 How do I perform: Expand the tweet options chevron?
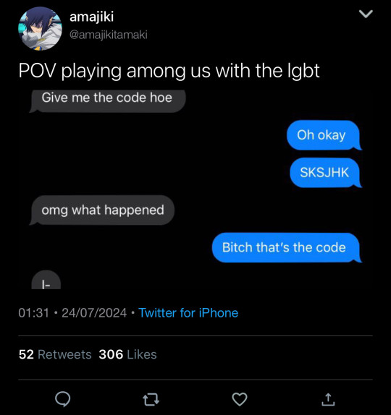(366, 14)
